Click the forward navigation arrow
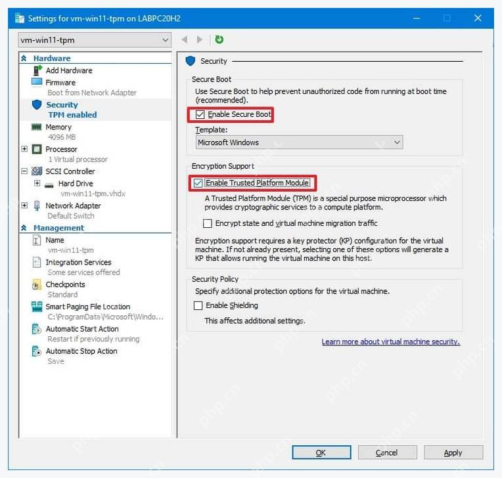 tap(200, 39)
